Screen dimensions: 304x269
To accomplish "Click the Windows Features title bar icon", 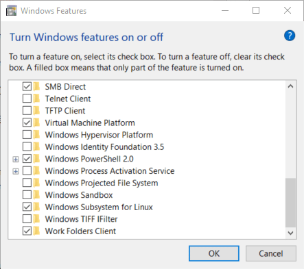I will click(12, 11).
